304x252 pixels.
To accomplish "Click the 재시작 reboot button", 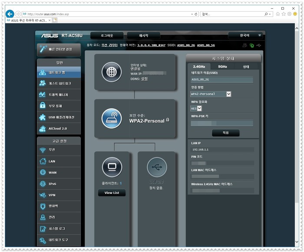I will (x=143, y=36).
